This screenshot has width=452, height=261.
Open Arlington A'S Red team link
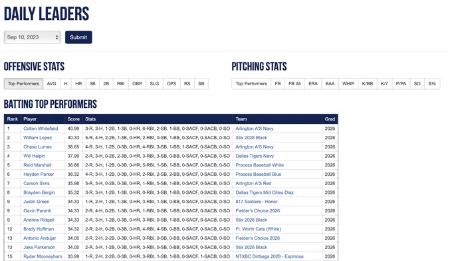pos(253,183)
